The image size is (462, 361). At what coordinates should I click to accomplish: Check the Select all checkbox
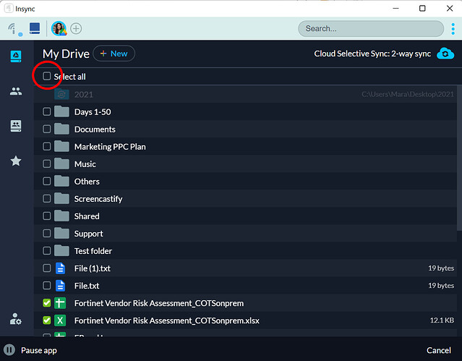point(47,76)
